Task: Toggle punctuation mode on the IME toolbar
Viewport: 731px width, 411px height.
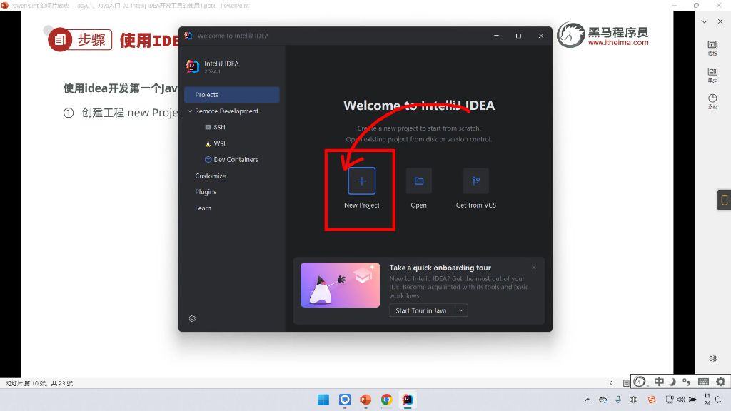Action: [x=687, y=382]
